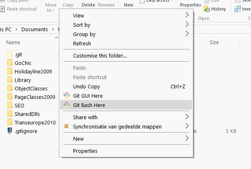Open Properties from the context menu
This screenshot has width=251, height=169.
[x=85, y=151]
